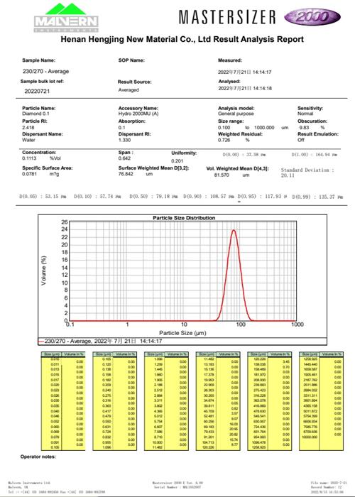Click the D(0.90) : 108.57 entry
Screen dimensions: 355x497
[209, 197]
